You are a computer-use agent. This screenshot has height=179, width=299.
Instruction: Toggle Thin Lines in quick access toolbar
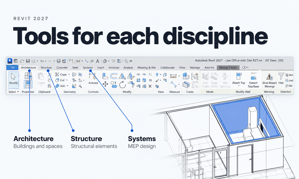click(119, 61)
